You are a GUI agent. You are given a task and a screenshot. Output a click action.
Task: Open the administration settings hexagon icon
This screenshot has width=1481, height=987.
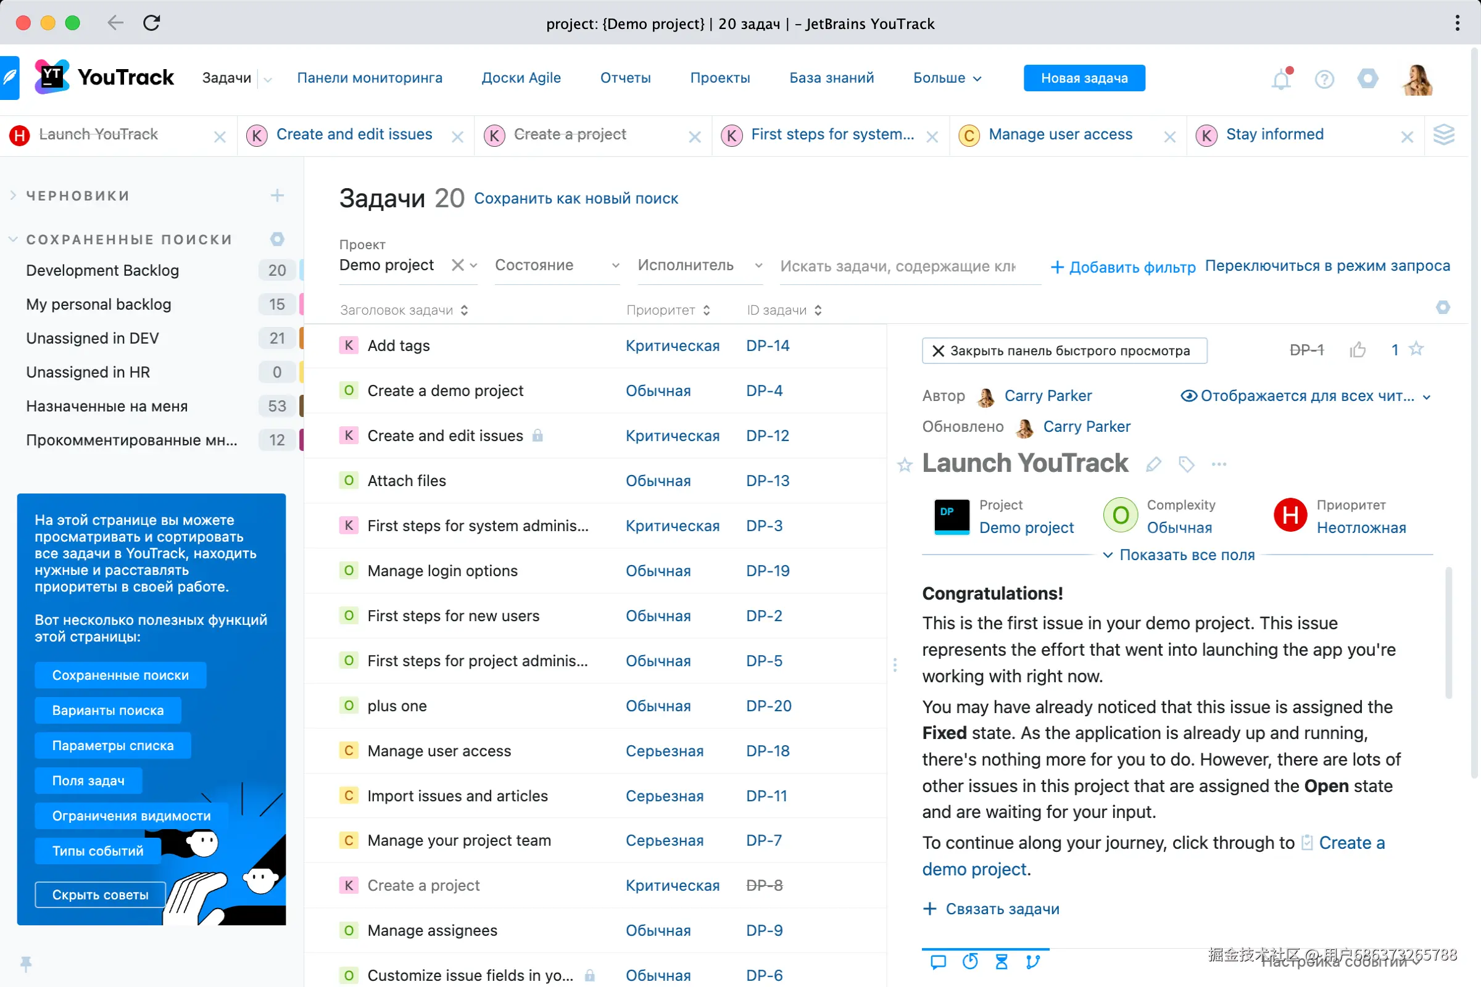pyautogui.click(x=1367, y=79)
